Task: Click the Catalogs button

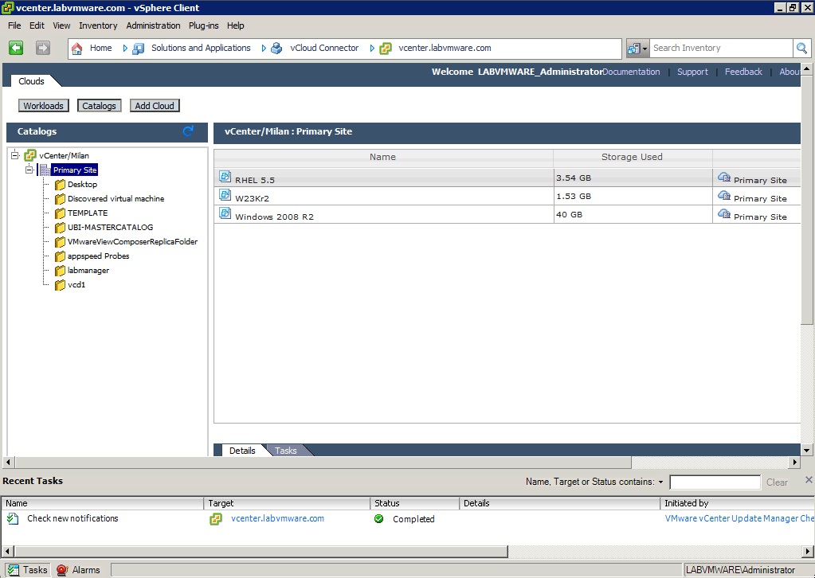Action: (x=100, y=105)
